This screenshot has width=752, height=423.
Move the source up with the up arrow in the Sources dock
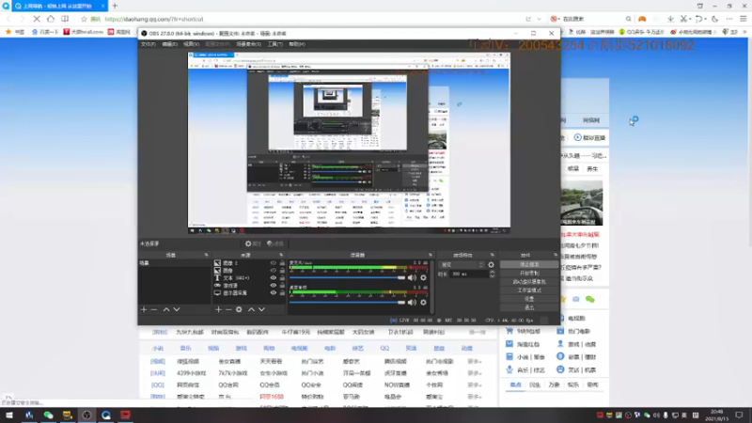tap(251, 310)
